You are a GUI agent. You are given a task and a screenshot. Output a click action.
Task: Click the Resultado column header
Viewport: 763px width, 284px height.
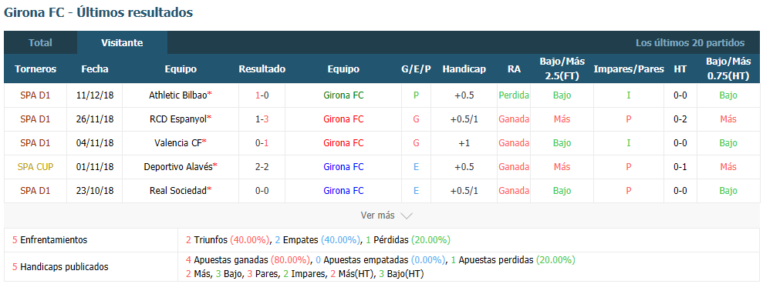262,69
